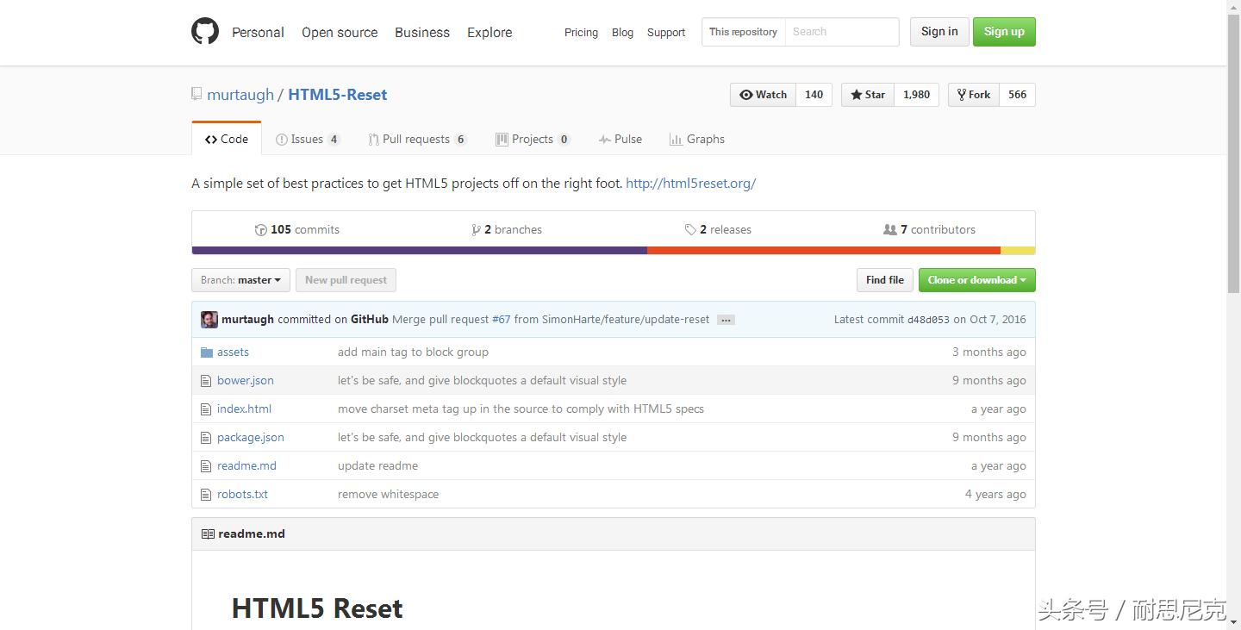
Task: Click the yellow segment of the language bar
Action: pyautogui.click(x=1018, y=251)
